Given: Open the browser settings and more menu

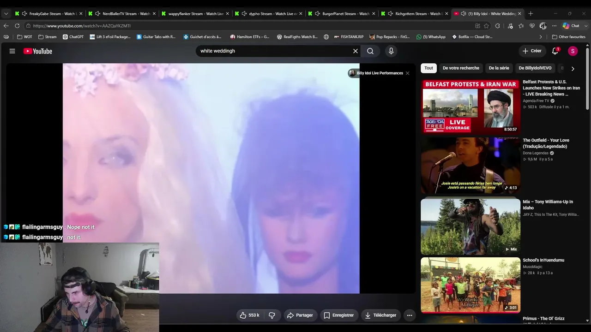Looking at the screenshot, I should 555,26.
